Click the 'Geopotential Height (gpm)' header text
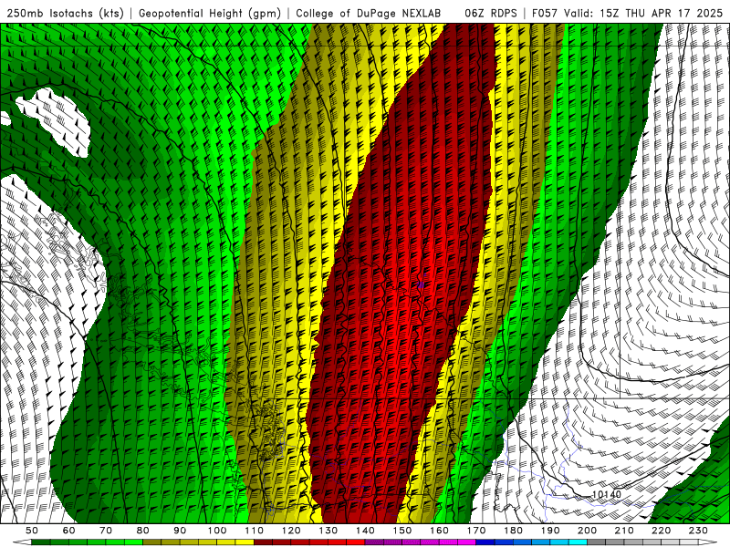 click(210, 13)
